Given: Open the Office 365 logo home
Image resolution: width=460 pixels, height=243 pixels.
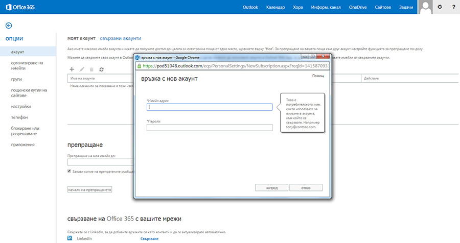Looking at the screenshot, I should click(20, 7).
